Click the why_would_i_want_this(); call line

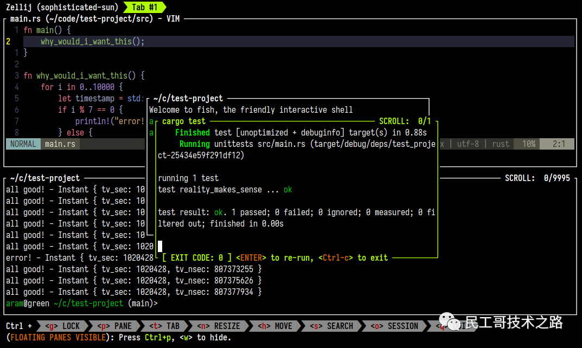point(92,42)
